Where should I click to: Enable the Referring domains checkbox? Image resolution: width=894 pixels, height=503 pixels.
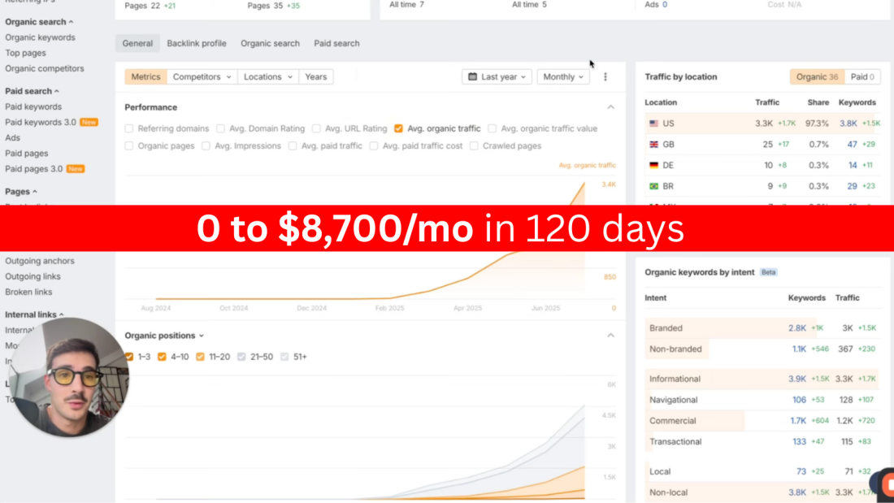pyautogui.click(x=128, y=128)
